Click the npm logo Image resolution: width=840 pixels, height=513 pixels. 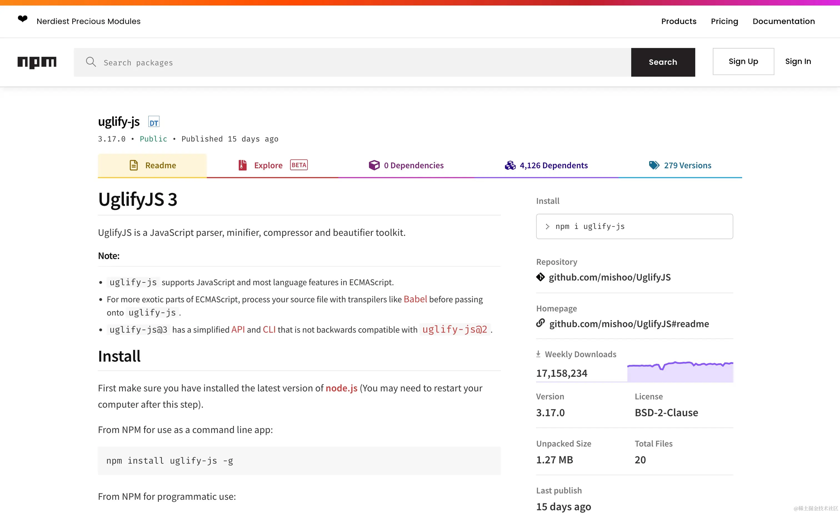pos(37,62)
